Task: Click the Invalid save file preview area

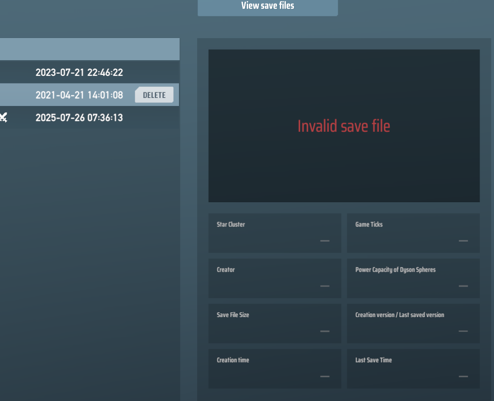Action: coord(344,126)
